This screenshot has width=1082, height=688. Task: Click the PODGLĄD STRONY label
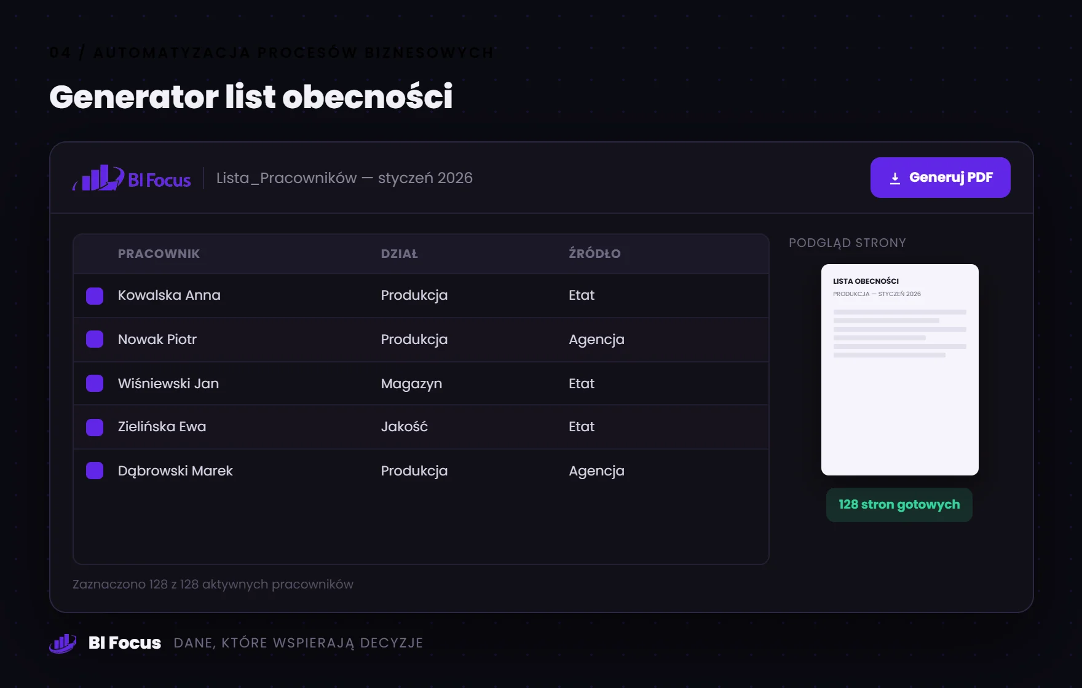[847, 243]
